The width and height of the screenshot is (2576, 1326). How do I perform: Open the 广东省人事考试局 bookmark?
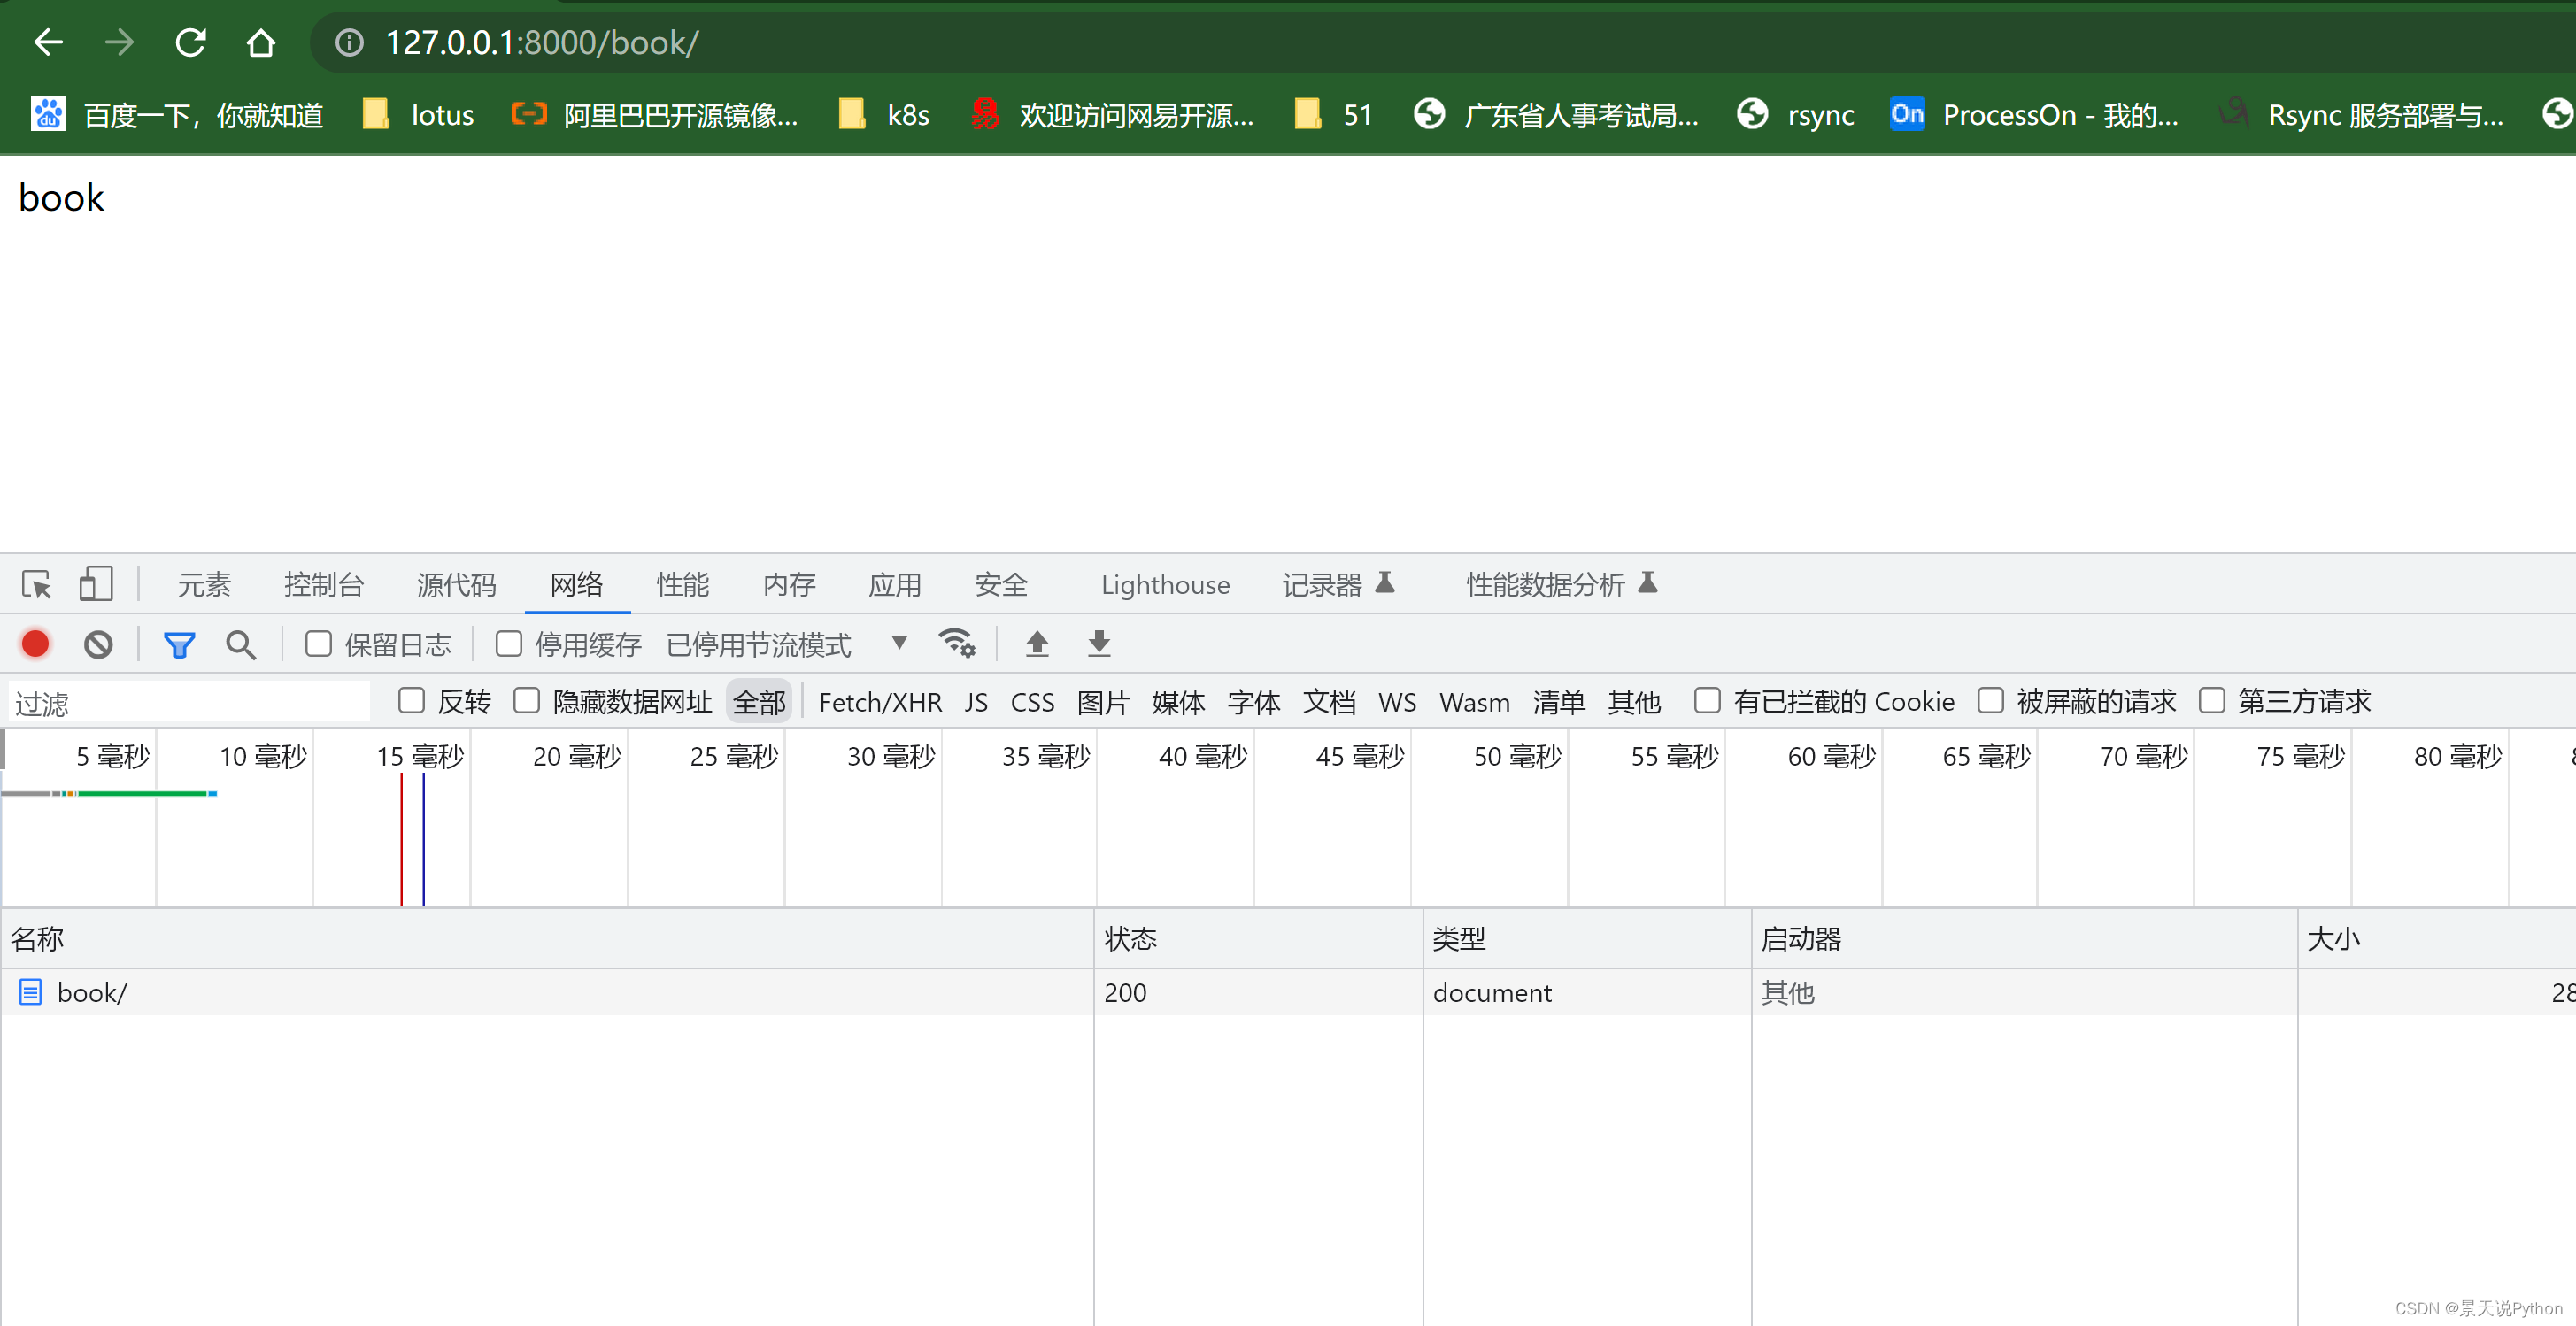1556,115
